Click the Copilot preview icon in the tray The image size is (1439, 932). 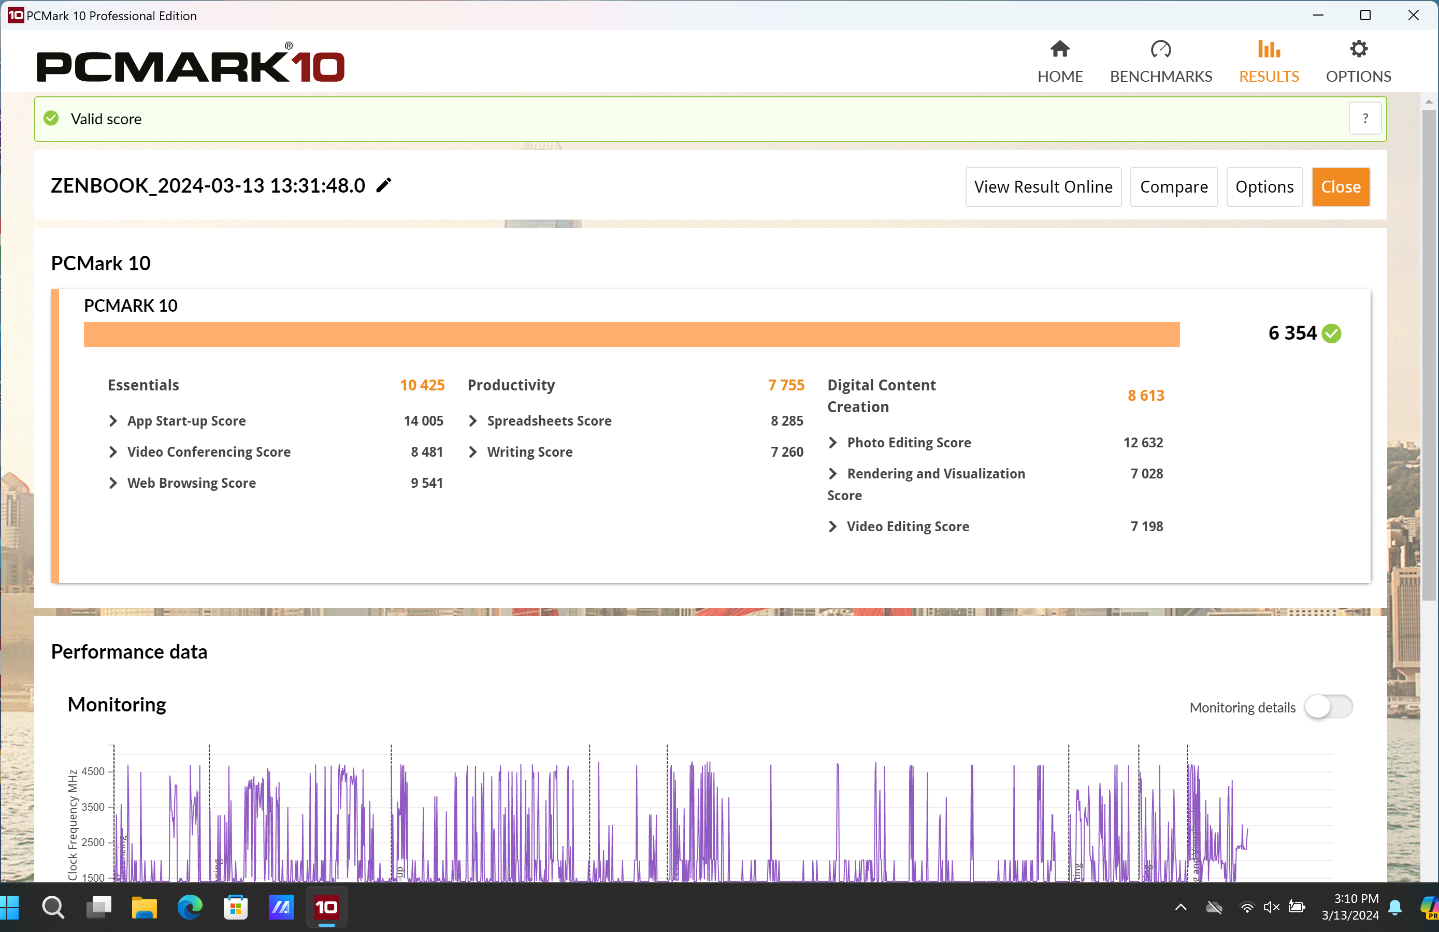1429,907
